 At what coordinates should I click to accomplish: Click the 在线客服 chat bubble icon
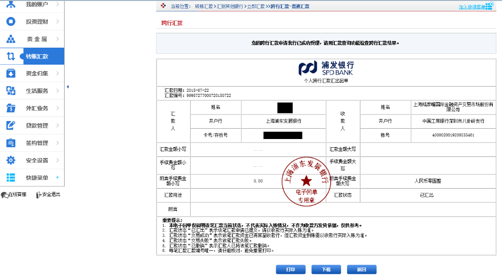tap(5, 195)
